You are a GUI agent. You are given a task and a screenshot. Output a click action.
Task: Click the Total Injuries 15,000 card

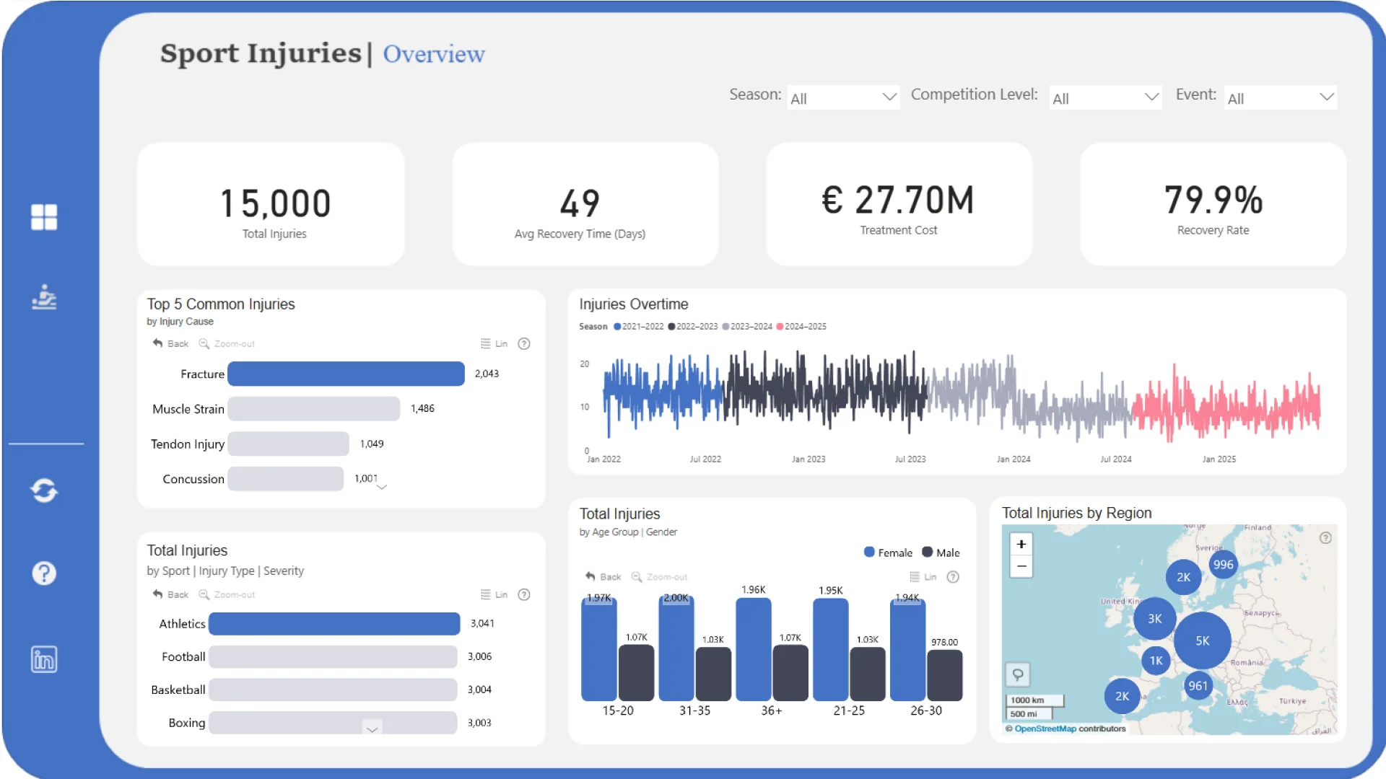[x=271, y=204]
